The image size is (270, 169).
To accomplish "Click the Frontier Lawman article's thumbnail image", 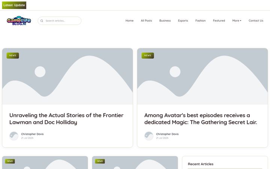I will (67, 76).
